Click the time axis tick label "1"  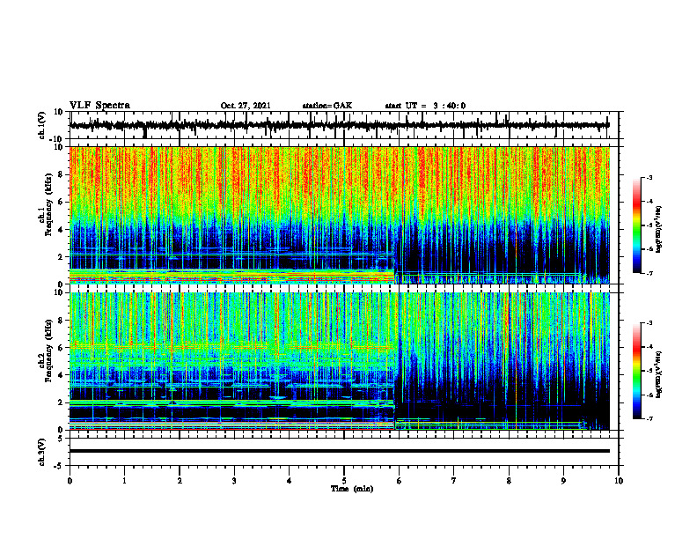124,481
